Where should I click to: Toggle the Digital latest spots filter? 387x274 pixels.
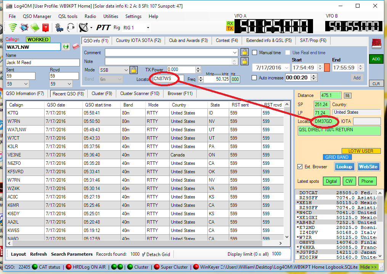(331, 181)
